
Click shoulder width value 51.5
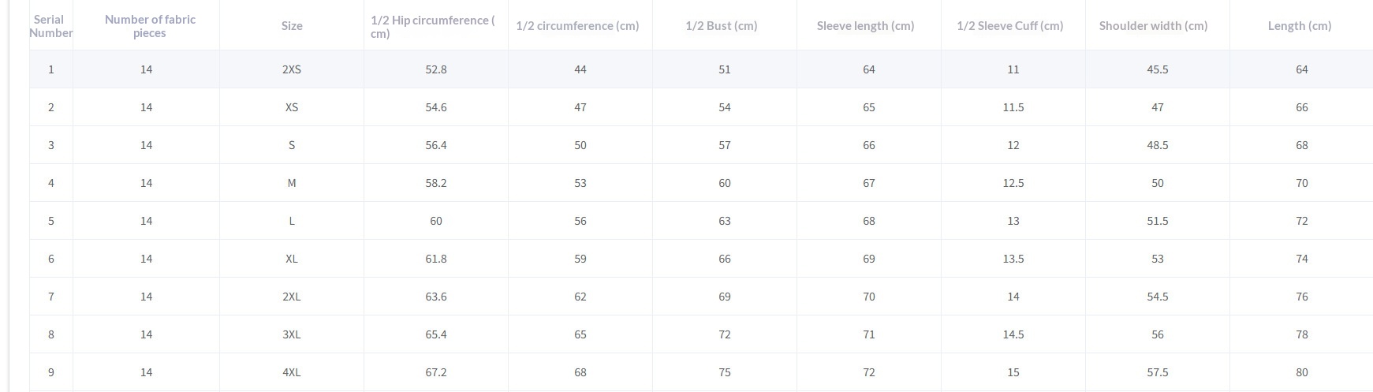tap(1158, 221)
